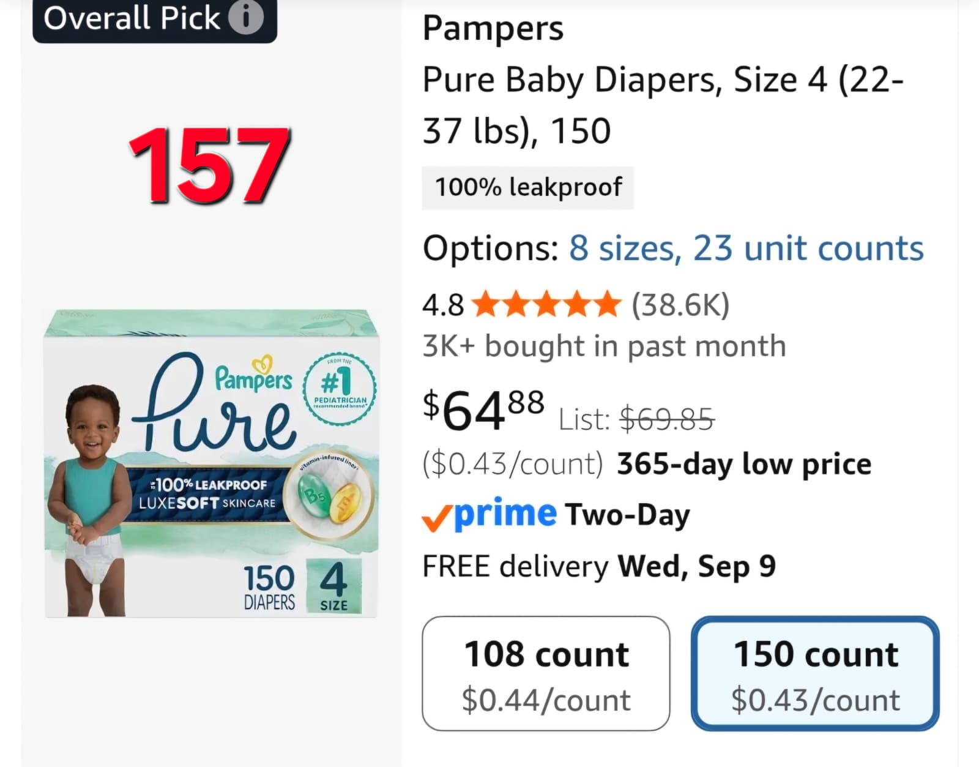Click the five-star rating icons
The image size is (979, 767).
547,304
